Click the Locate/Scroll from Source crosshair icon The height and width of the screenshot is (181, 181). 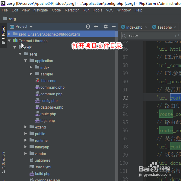[88, 27]
